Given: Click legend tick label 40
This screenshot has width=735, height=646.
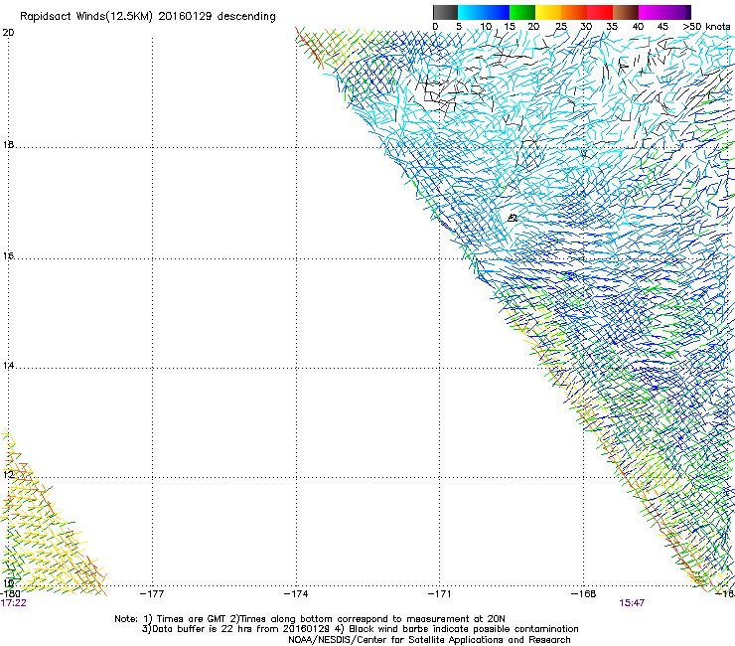Looking at the screenshot, I should click(x=638, y=27).
